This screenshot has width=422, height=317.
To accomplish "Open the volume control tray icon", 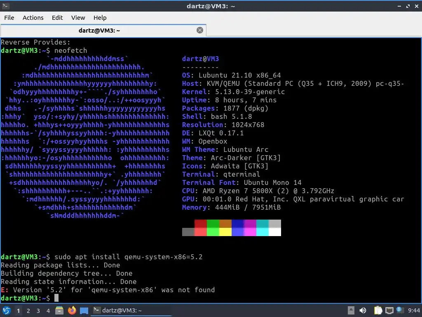I will click(x=363, y=310).
